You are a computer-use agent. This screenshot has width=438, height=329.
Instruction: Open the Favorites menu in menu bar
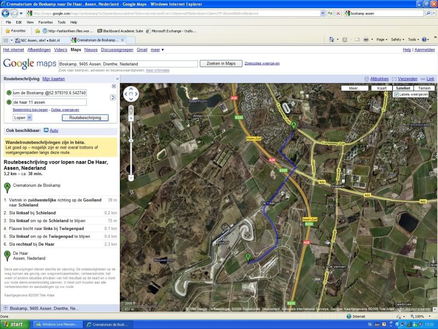click(x=45, y=22)
